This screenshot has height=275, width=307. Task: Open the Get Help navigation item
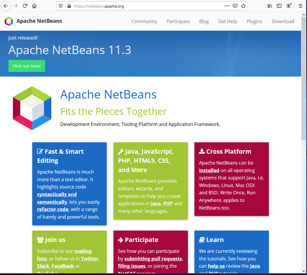pos(228,21)
